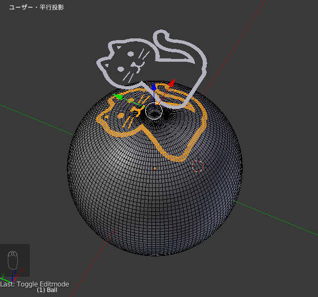Click the red-white 3D cursor on the sphere

point(198,166)
